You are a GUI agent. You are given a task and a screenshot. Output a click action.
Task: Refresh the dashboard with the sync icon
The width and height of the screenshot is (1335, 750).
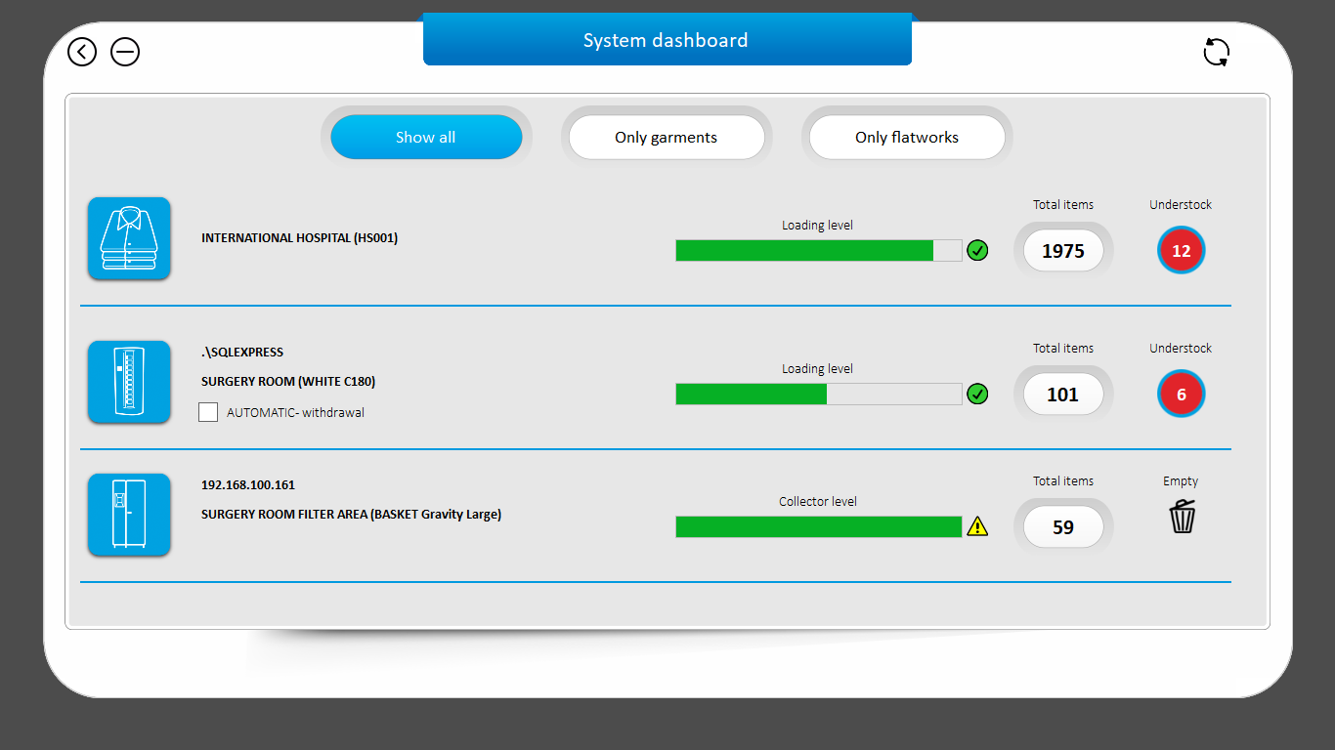1216,52
